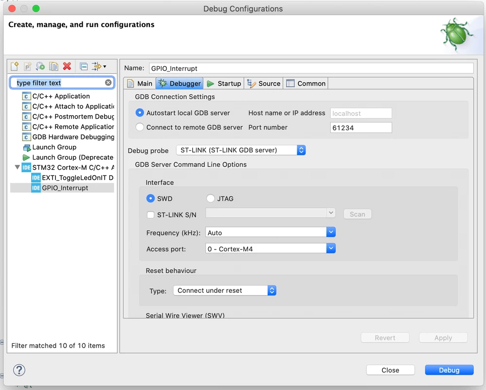Screen dimensions: 486x390
Task: Open the Frequency (kHz) dropdown
Action: 270,232
